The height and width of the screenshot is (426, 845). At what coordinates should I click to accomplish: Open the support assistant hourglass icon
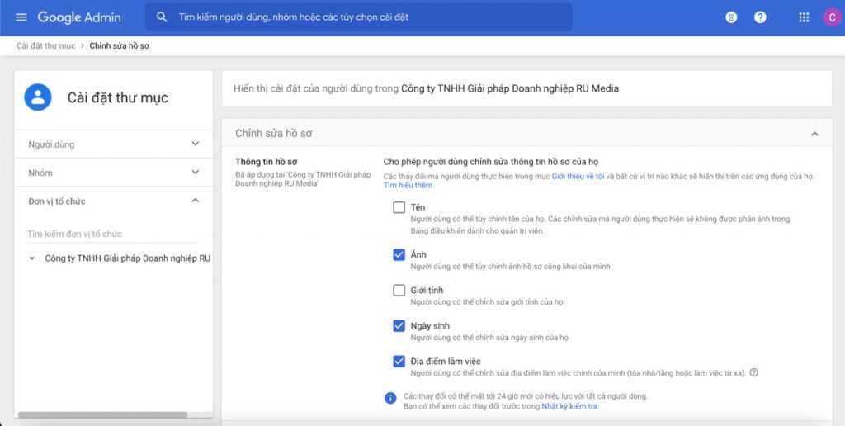pos(731,17)
